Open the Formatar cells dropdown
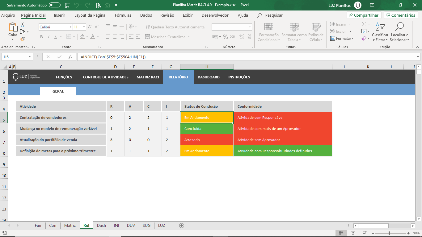Image resolution: width=422 pixels, height=237 pixels. click(x=342, y=39)
